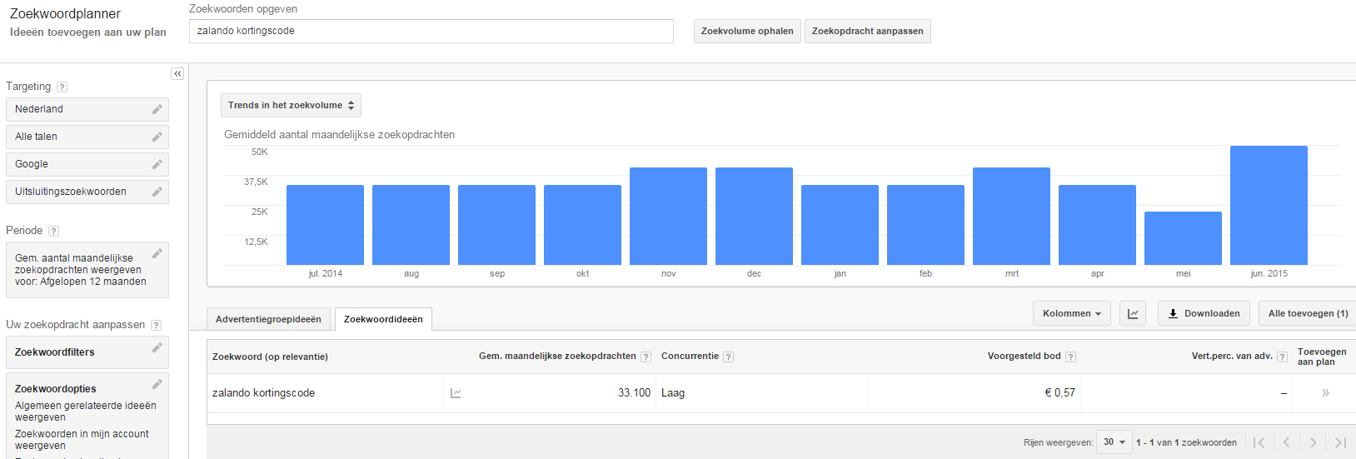Open help for Periode
This screenshot has width=1356, height=459.
(x=53, y=231)
